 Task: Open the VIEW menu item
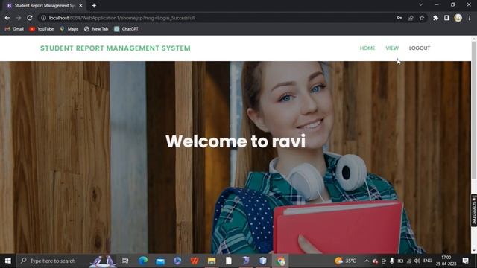(392, 48)
